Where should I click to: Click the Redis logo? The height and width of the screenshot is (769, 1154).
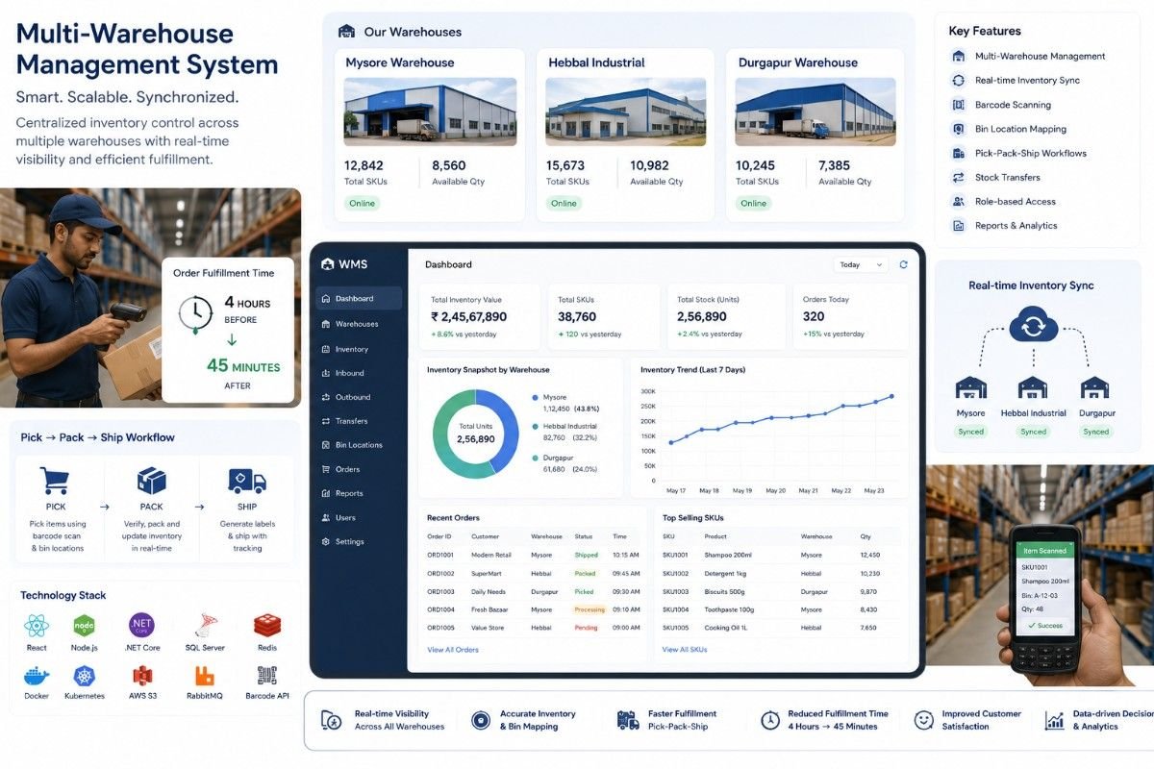pos(267,626)
